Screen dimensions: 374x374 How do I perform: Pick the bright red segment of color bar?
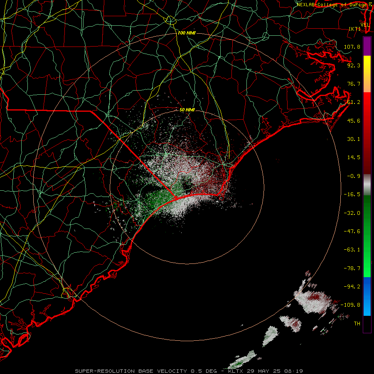point(367,103)
